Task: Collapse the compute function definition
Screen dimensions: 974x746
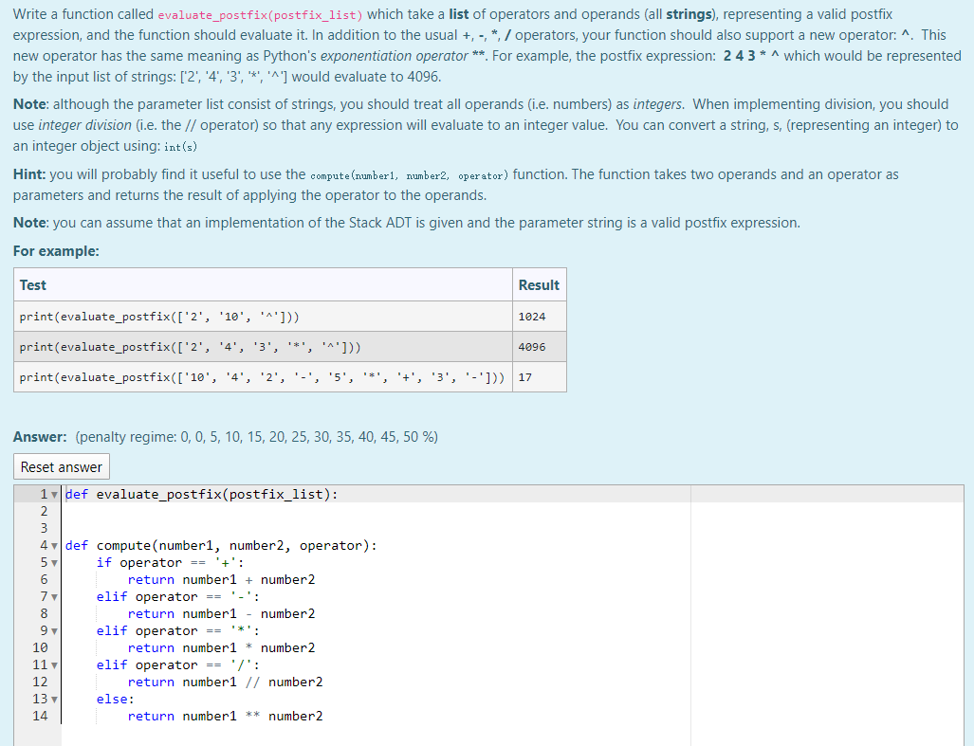Action: 55,545
